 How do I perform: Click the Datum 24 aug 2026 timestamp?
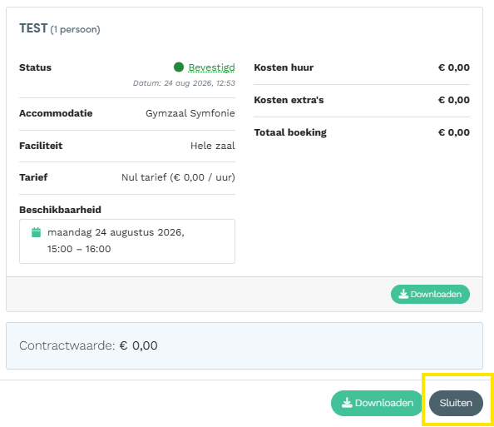184,83
